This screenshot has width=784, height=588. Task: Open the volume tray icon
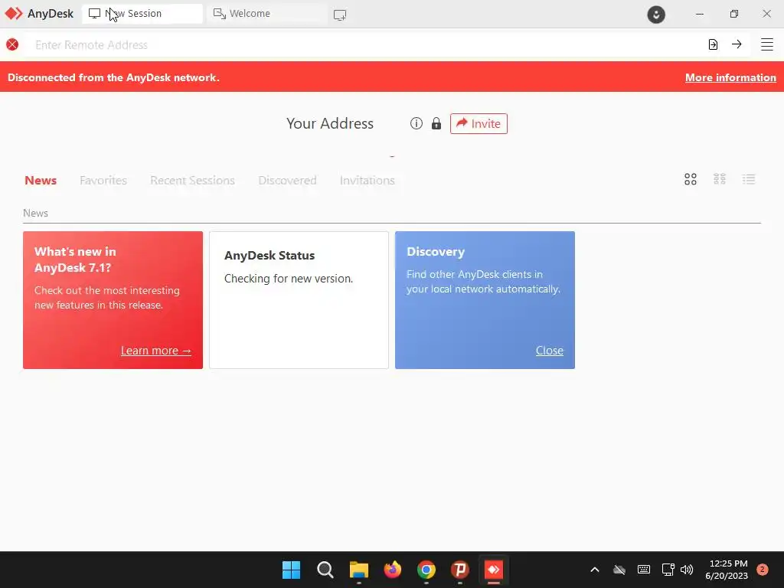[x=687, y=570]
